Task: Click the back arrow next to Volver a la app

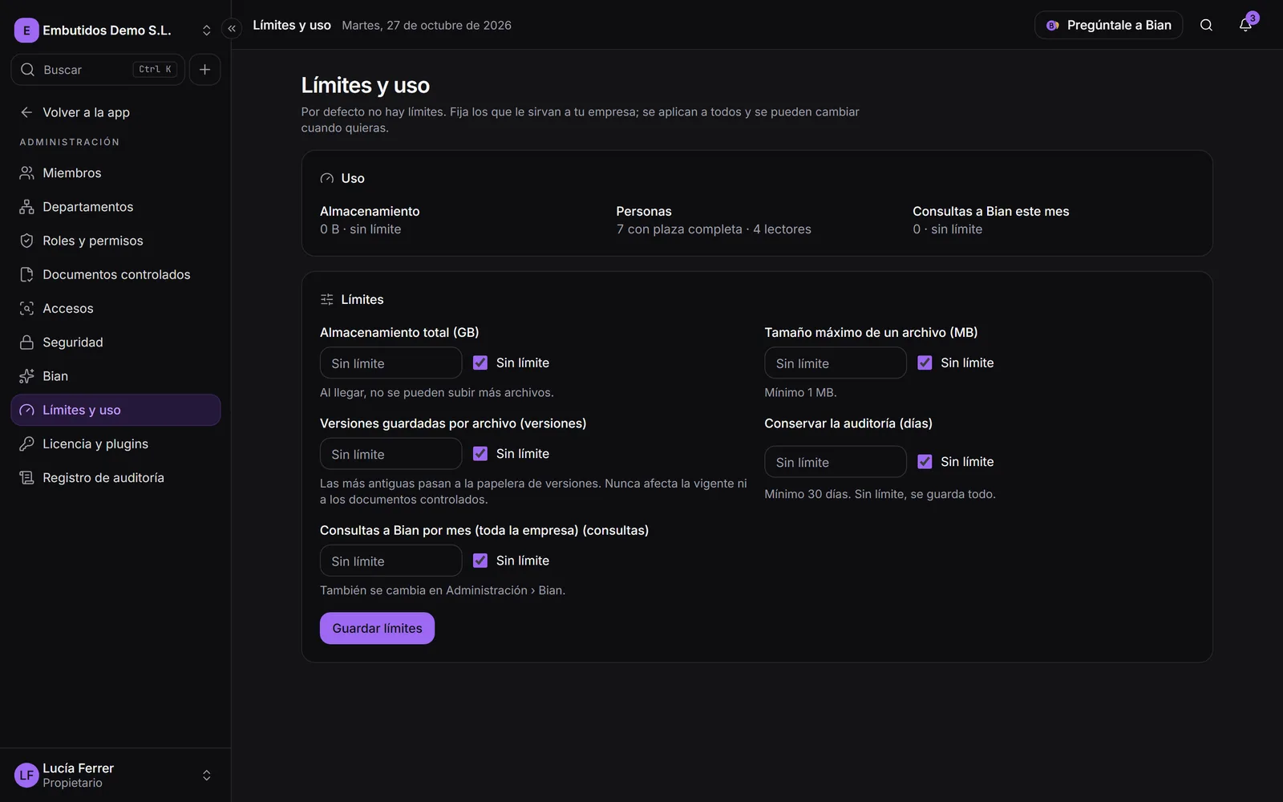Action: [26, 112]
